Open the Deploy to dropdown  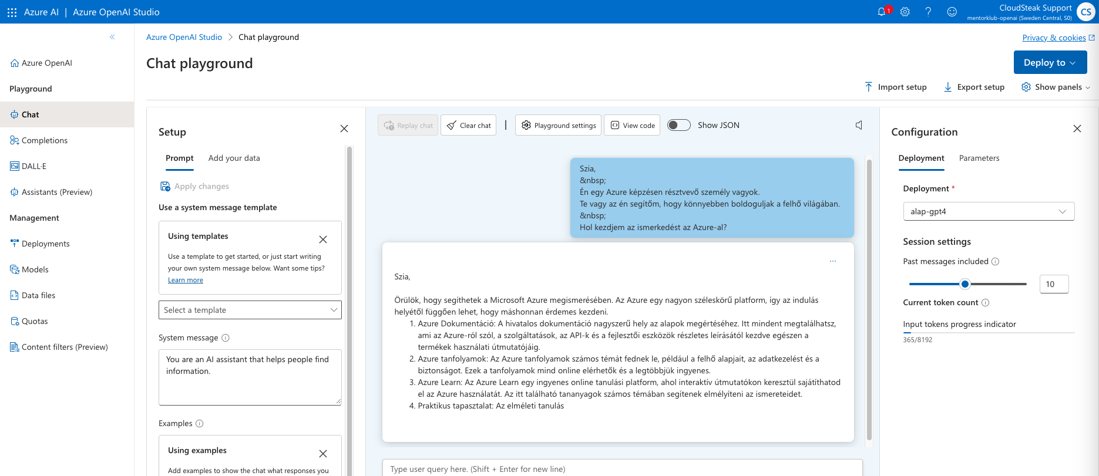pyautogui.click(x=1050, y=62)
